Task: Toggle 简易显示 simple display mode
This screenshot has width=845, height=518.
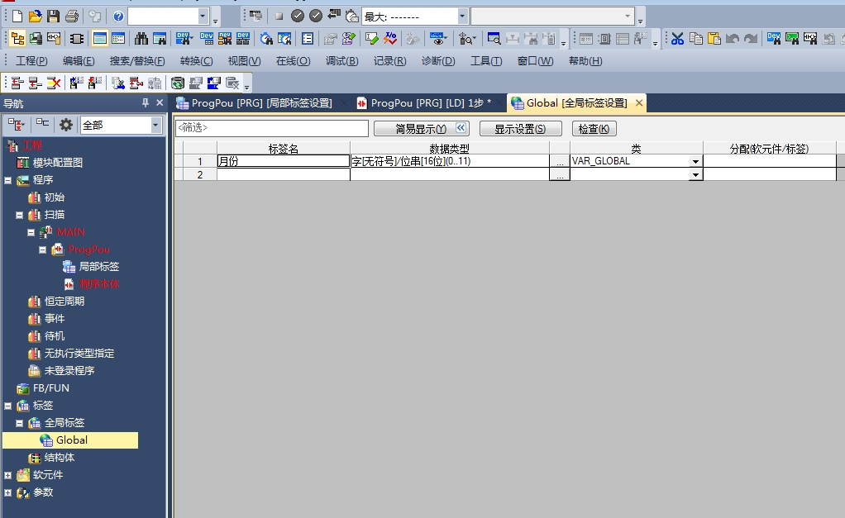Action: point(421,129)
